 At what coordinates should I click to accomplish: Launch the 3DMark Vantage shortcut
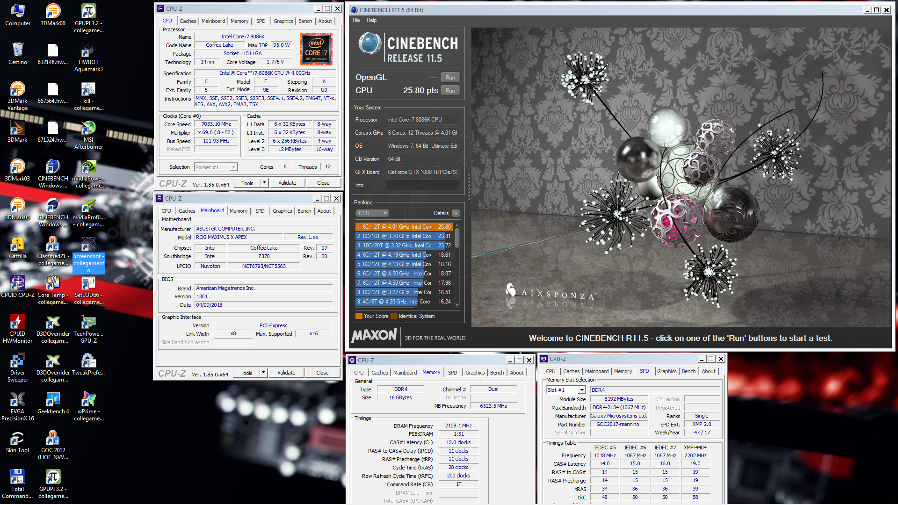(18, 96)
